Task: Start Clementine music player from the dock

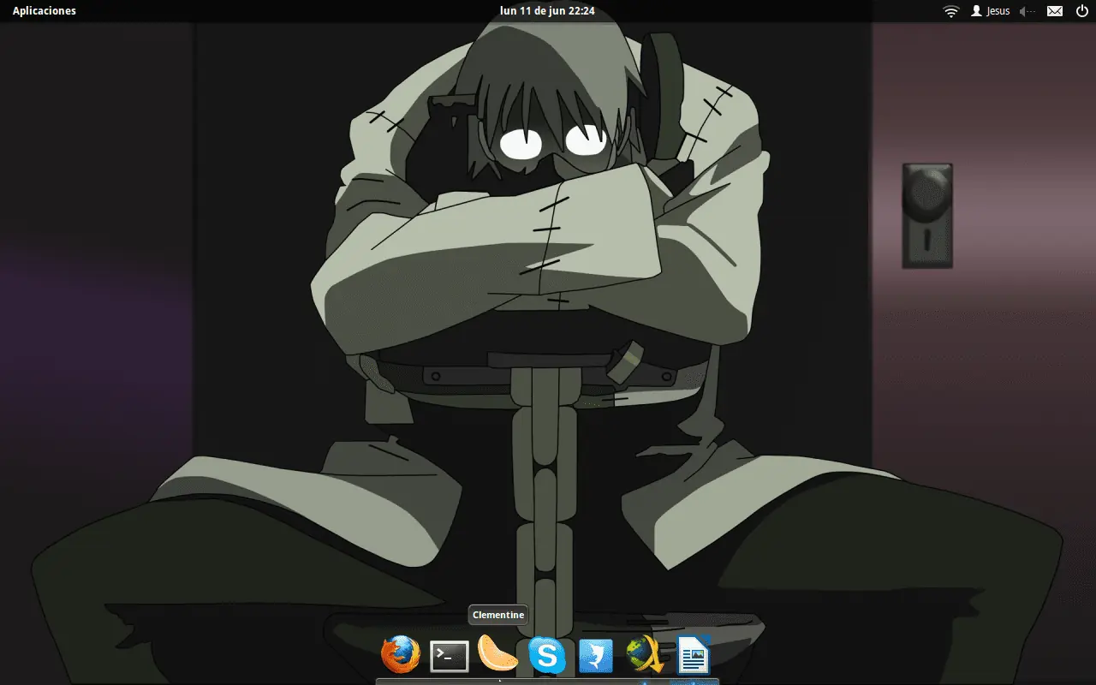Action: click(x=497, y=654)
